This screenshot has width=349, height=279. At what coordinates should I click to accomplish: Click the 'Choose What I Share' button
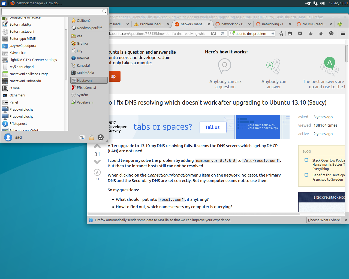pyautogui.click(x=324, y=220)
